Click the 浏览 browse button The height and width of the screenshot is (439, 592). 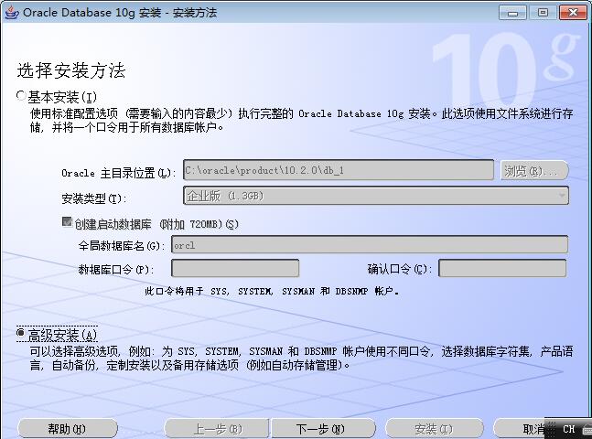(534, 171)
